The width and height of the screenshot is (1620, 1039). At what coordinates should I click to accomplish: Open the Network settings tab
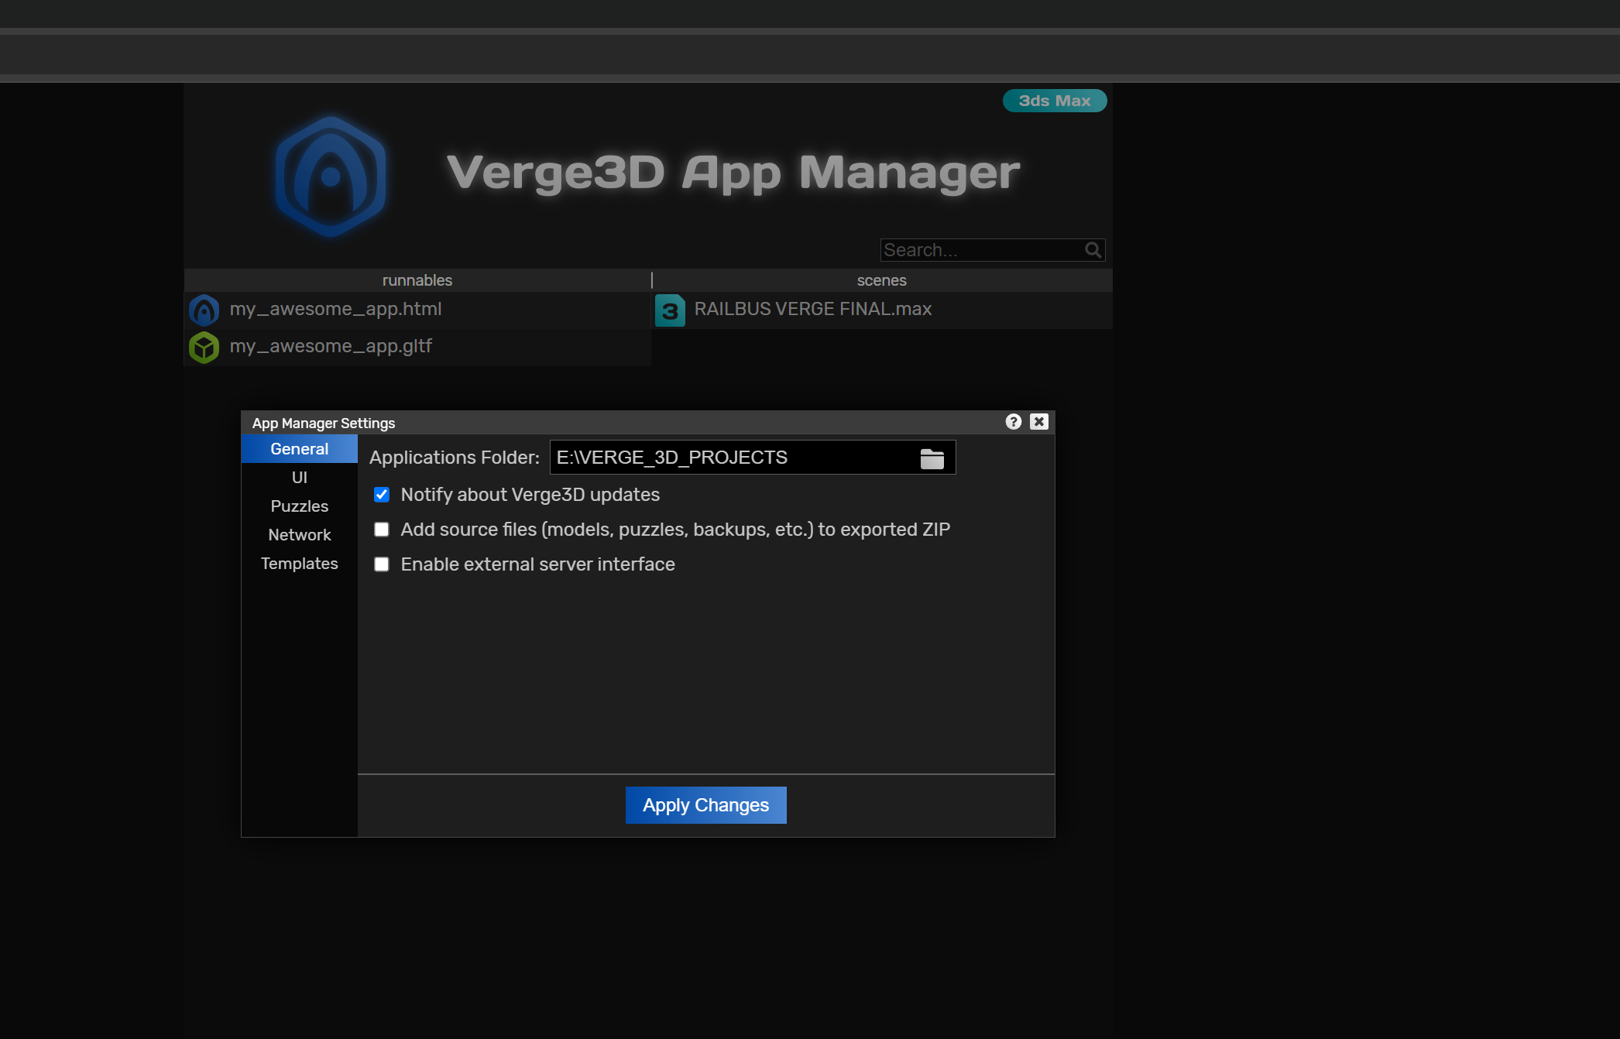300,535
